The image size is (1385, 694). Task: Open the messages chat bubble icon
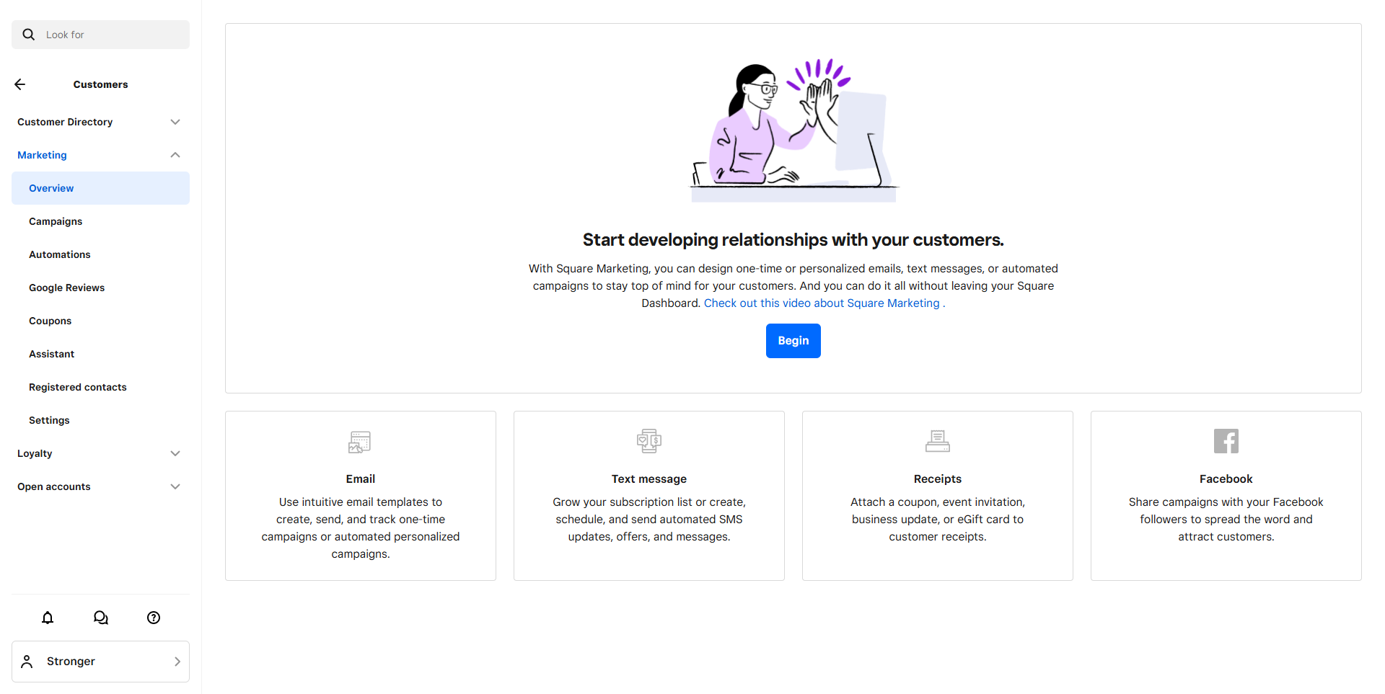(101, 618)
